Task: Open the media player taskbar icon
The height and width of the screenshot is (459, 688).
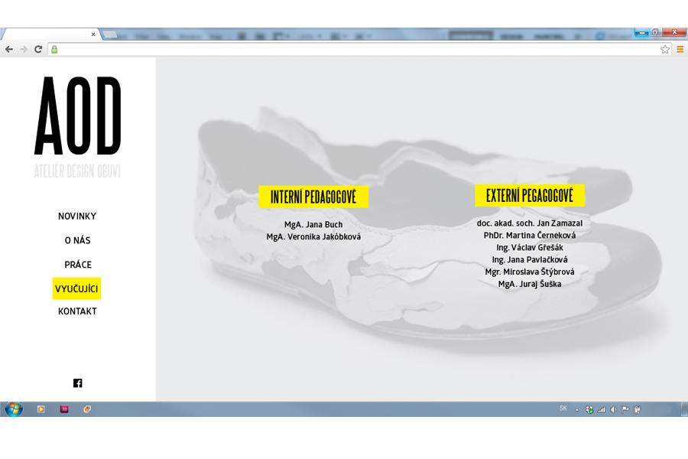Action: pyautogui.click(x=41, y=409)
